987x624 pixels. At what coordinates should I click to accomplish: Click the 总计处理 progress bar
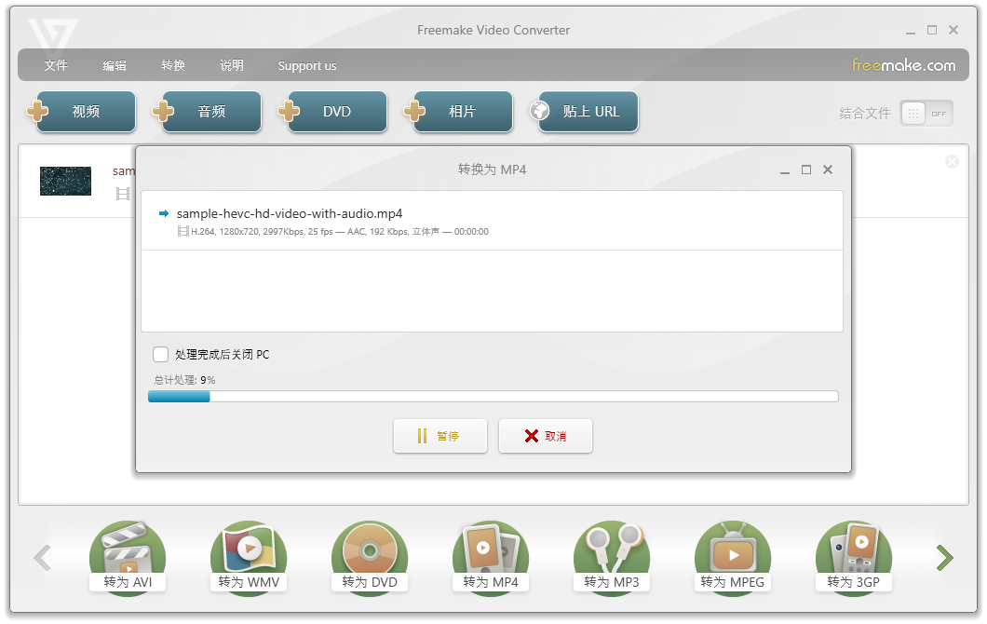tap(493, 397)
